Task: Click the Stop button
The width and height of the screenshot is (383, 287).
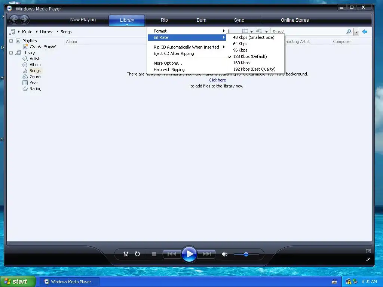Action: coord(154,254)
